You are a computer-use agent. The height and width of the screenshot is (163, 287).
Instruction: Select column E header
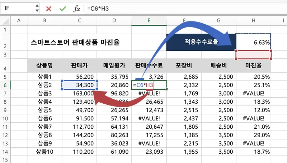[149, 21]
